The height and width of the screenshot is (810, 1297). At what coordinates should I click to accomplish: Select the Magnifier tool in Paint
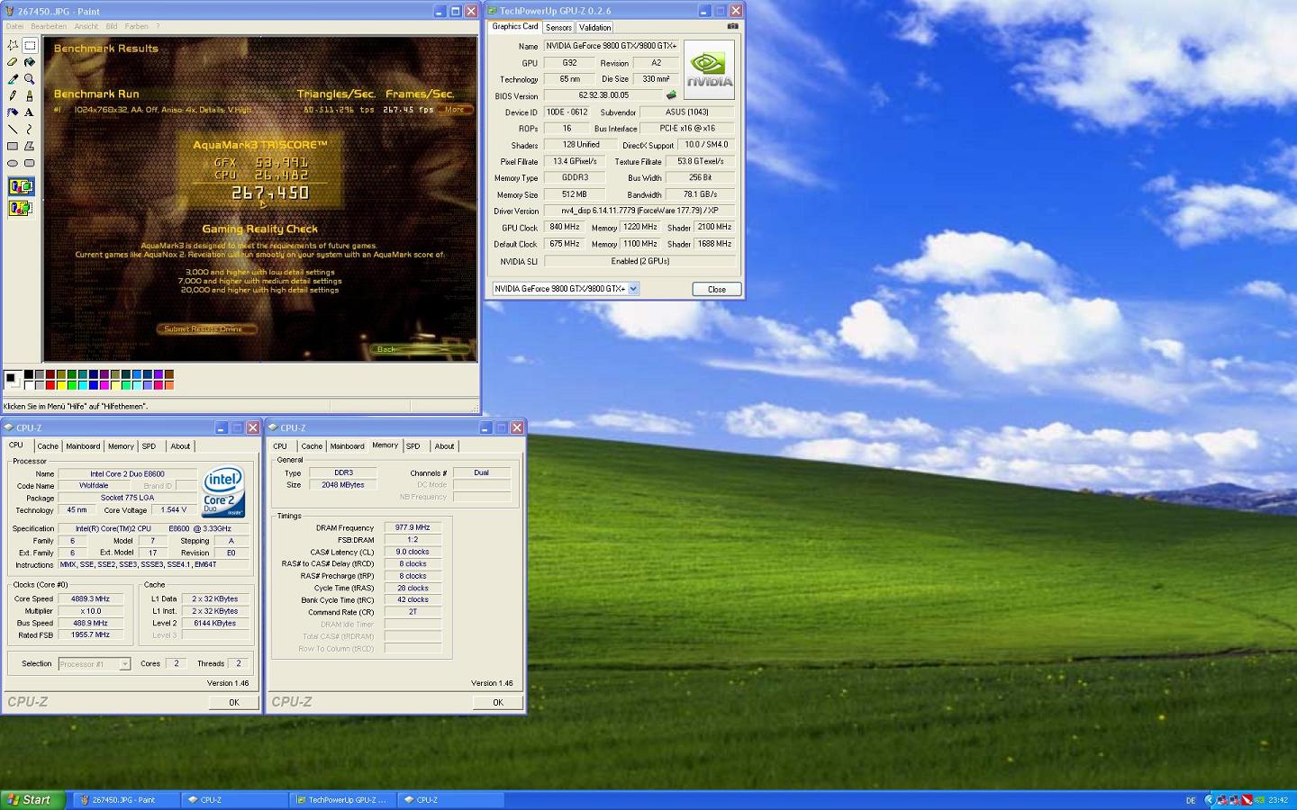(30, 78)
